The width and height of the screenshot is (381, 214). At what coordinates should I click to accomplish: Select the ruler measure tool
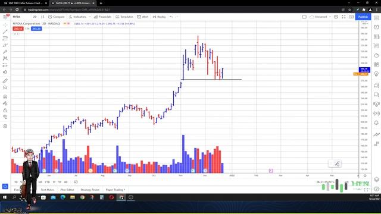(5, 81)
